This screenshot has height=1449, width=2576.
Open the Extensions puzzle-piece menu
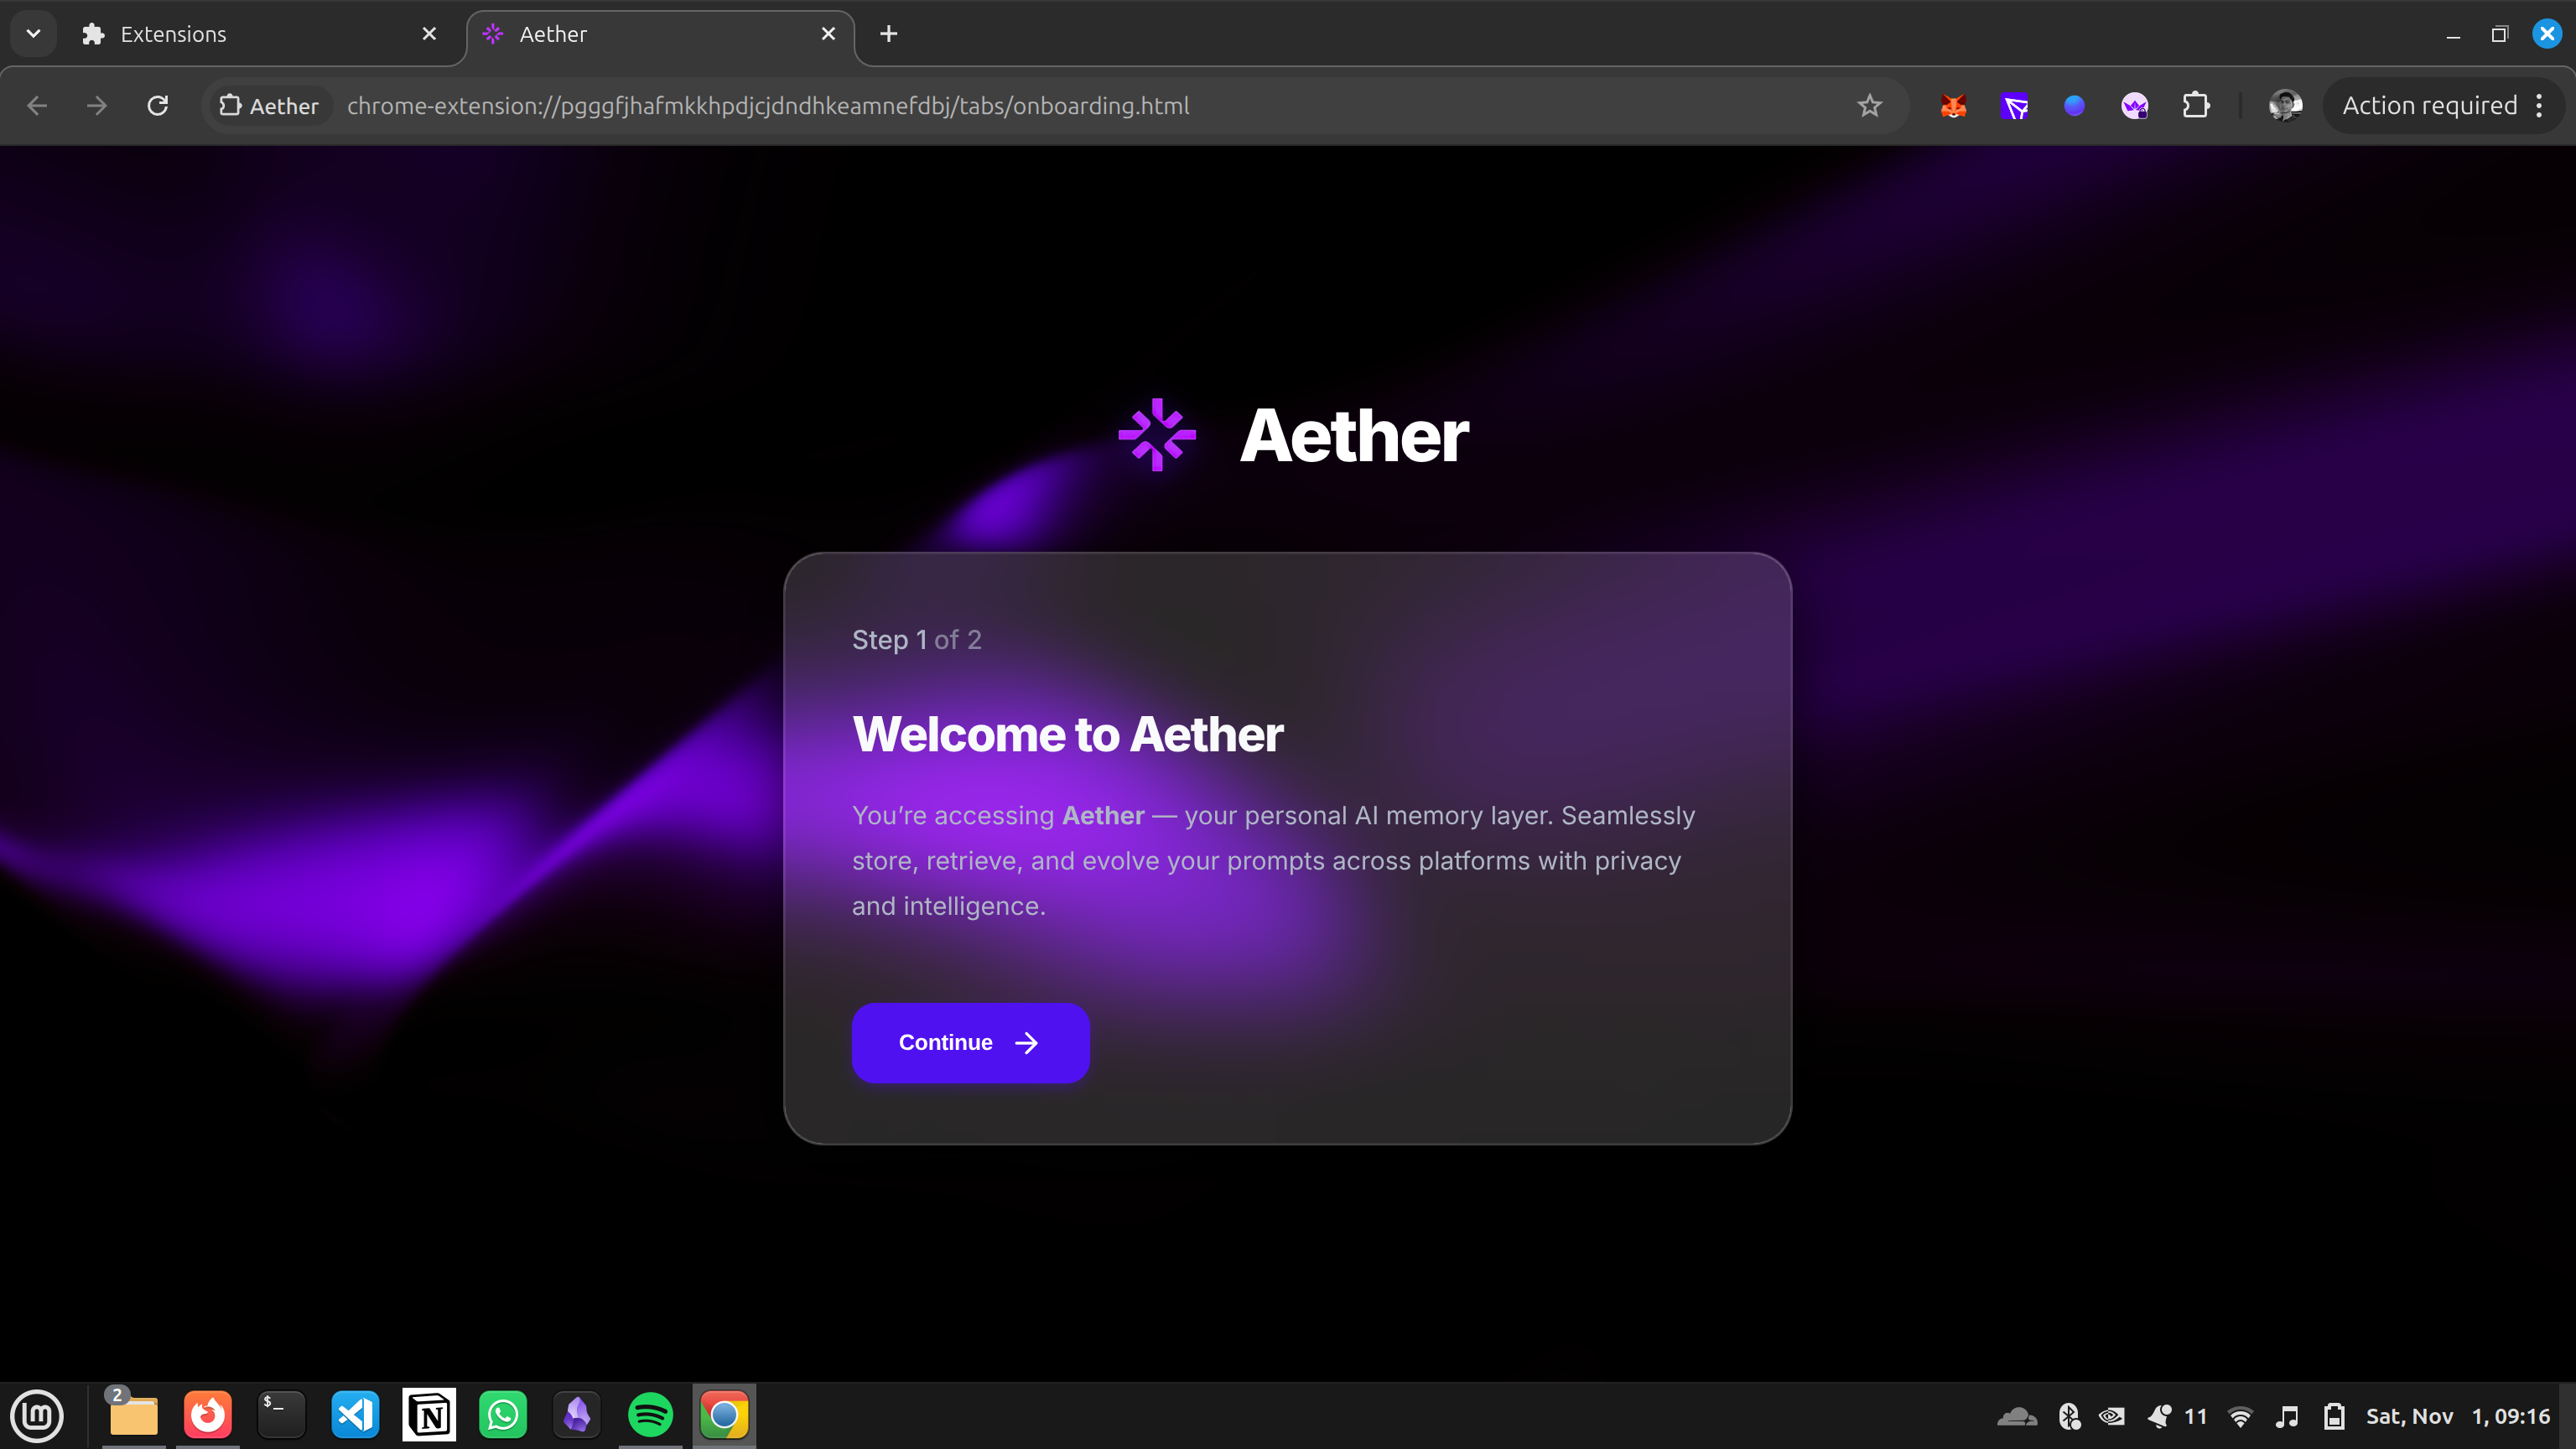2196,106
